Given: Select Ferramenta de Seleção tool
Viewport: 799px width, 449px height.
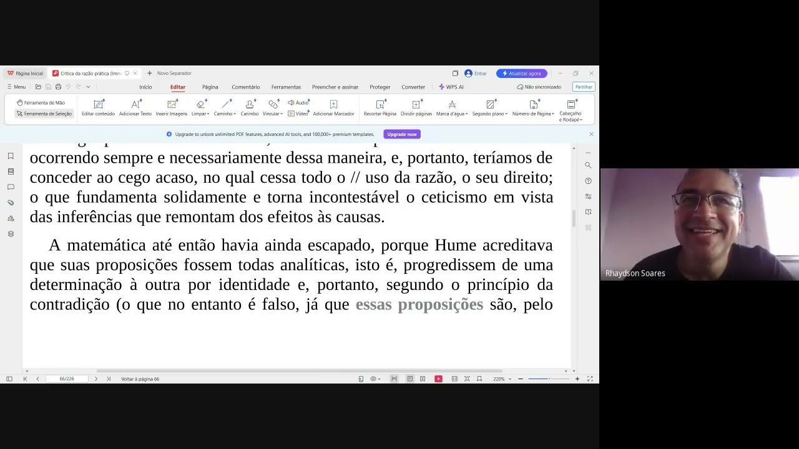Looking at the screenshot, I should pyautogui.click(x=44, y=113).
